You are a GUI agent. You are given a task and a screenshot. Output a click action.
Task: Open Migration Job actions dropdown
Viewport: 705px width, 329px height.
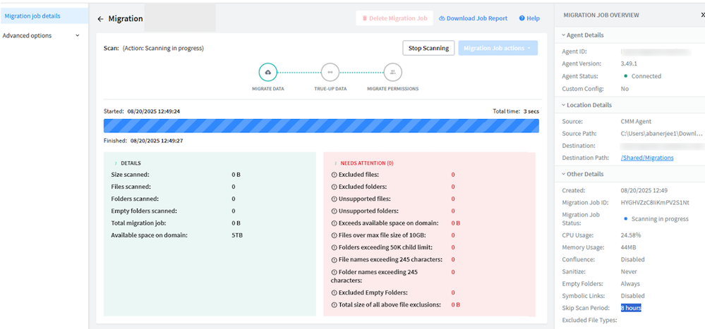[498, 48]
